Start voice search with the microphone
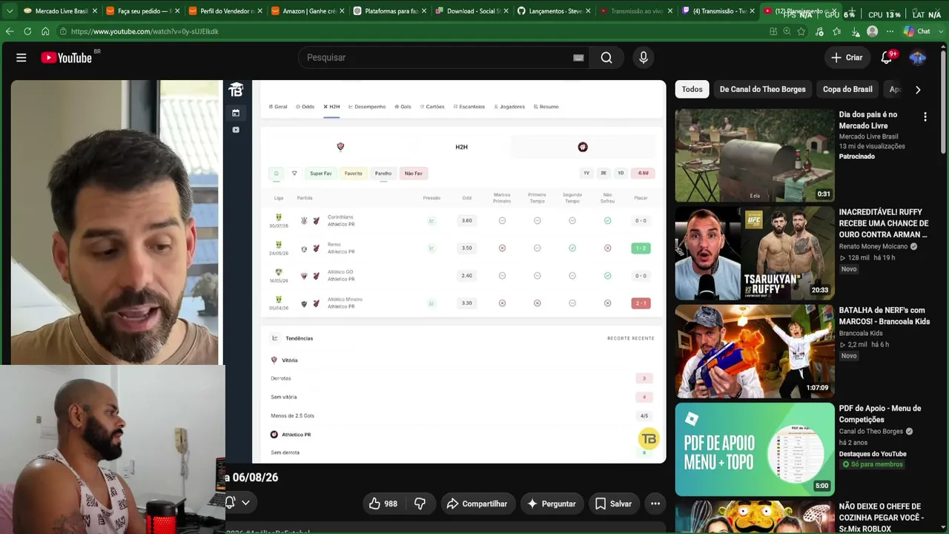Viewport: 949px width, 534px height. pos(644,58)
